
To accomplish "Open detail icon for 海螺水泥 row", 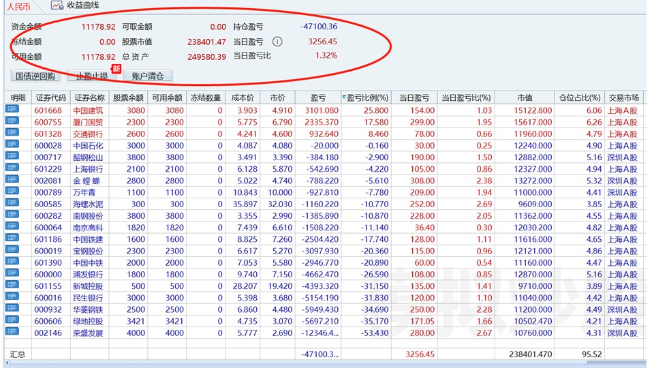I will pos(12,203).
